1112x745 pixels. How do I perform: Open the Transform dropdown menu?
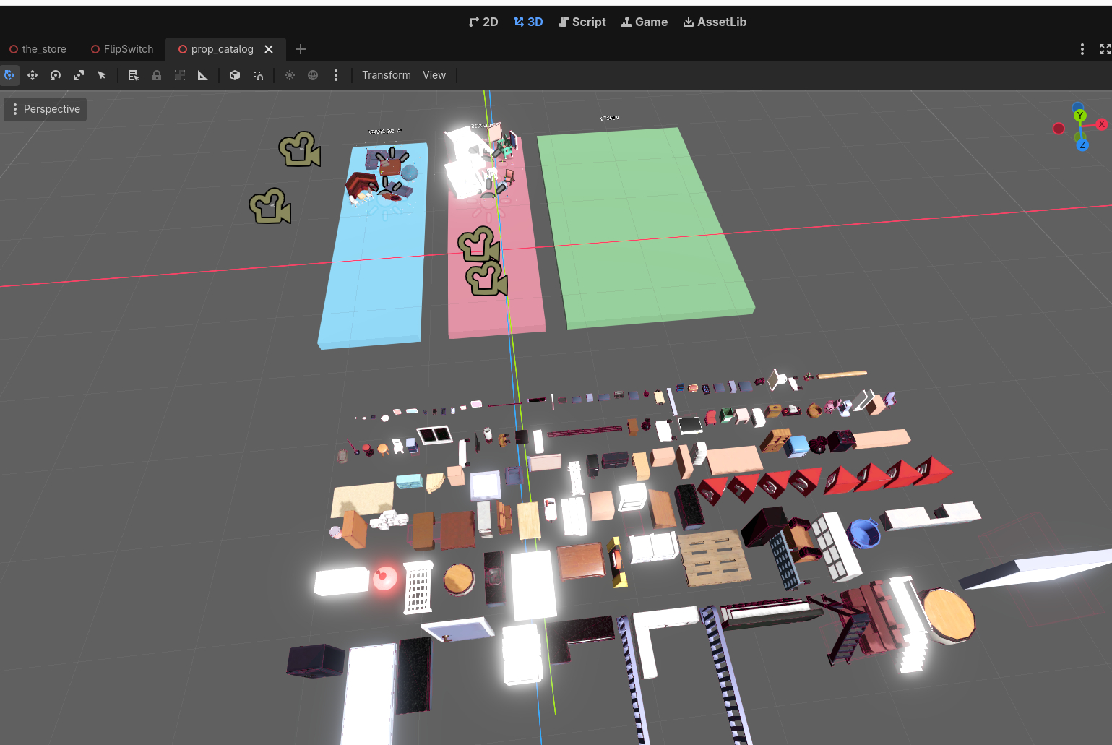click(x=386, y=75)
